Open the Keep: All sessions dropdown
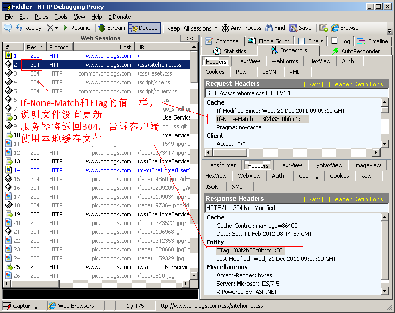Image resolution: width=395 pixels, height=313 pixels. point(193,28)
